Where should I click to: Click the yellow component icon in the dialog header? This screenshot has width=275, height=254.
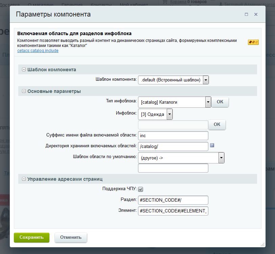click(x=253, y=42)
